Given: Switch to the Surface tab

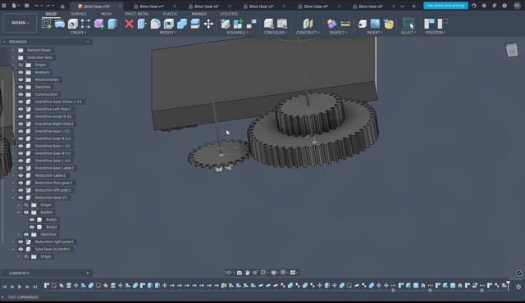Looking at the screenshot, I should pos(79,14).
